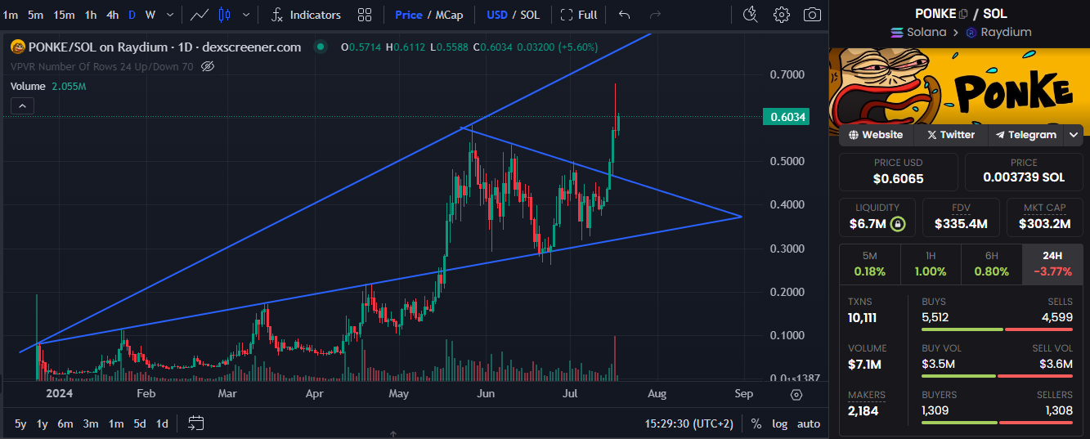
Task: Expand more social links chevron
Action: click(x=1074, y=136)
